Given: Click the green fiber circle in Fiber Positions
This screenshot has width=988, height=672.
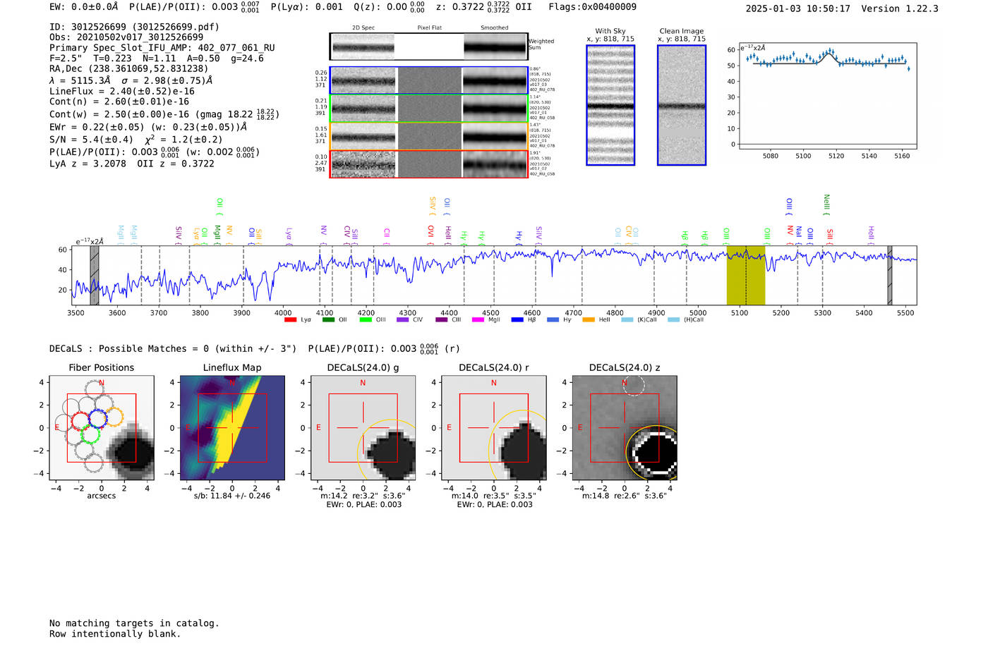Looking at the screenshot, I should tap(90, 433).
